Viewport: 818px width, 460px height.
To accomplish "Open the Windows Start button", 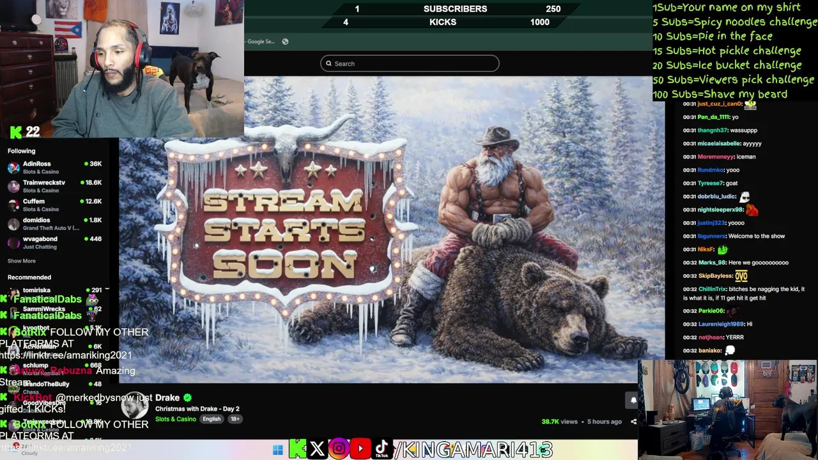I will 277,450.
